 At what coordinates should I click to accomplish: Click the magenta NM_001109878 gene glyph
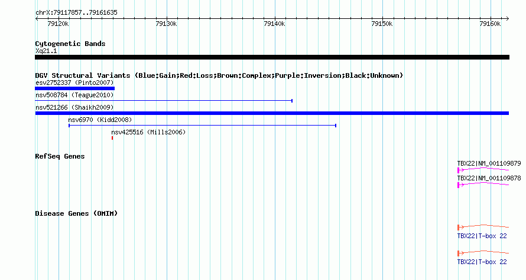tap(483, 185)
